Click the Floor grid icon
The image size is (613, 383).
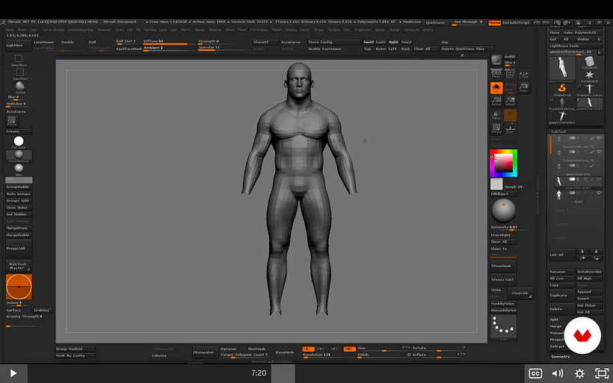pos(510,128)
